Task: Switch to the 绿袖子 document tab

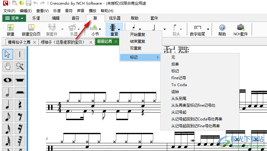Action: tap(63, 42)
